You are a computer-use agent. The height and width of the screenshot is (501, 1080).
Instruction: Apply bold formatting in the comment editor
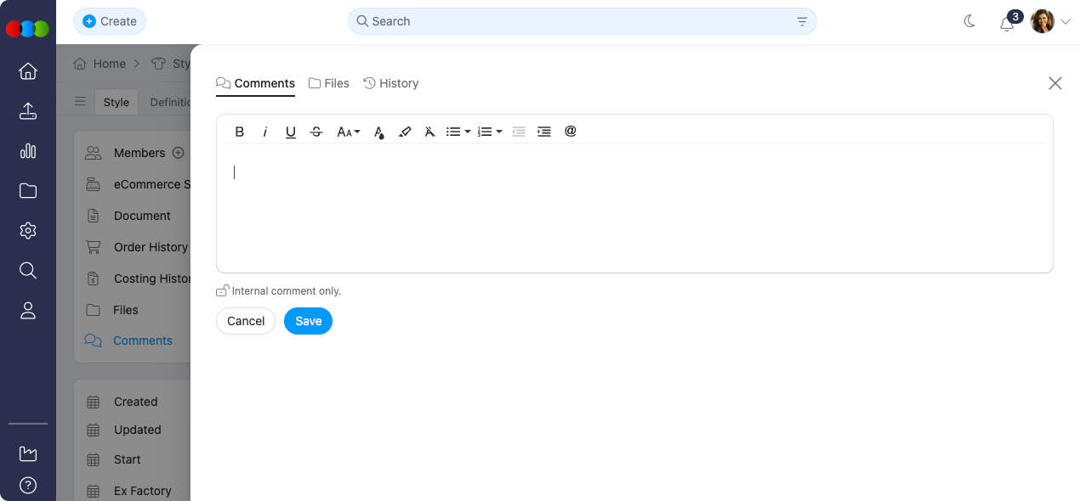[x=239, y=132]
